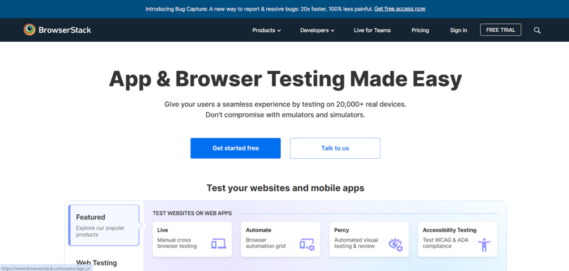Click the Talk to us button
This screenshot has width=569, height=271.
(x=335, y=148)
